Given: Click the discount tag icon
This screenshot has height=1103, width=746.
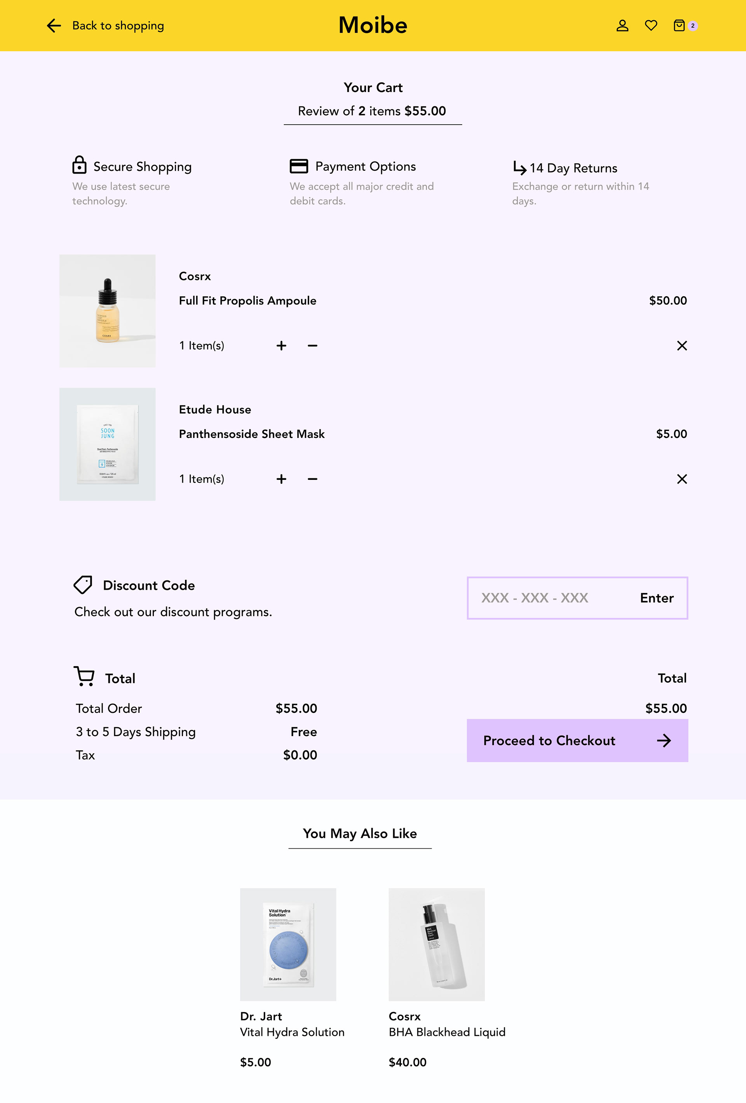Looking at the screenshot, I should (x=83, y=585).
